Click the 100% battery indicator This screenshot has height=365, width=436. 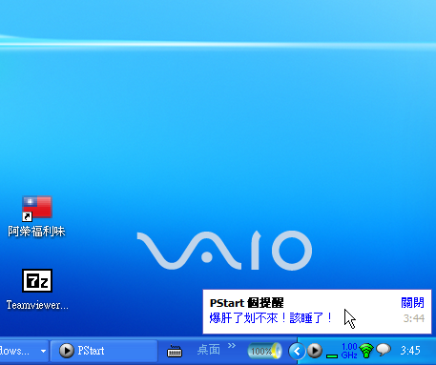tap(264, 351)
